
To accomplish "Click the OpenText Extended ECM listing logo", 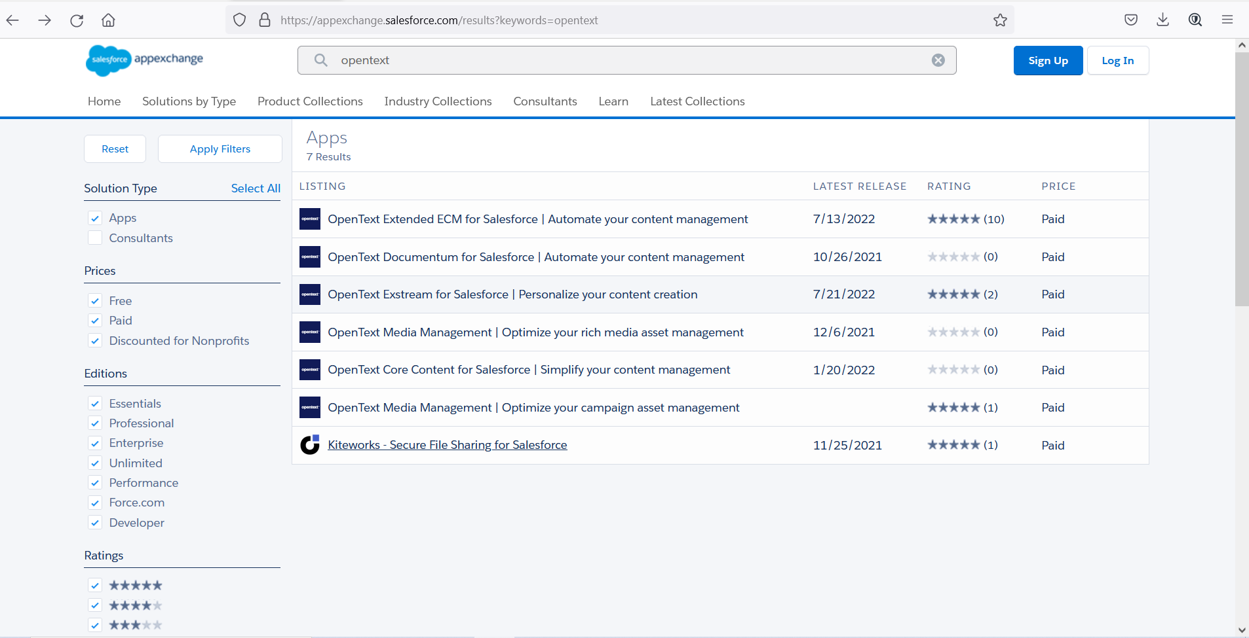I will pos(310,219).
